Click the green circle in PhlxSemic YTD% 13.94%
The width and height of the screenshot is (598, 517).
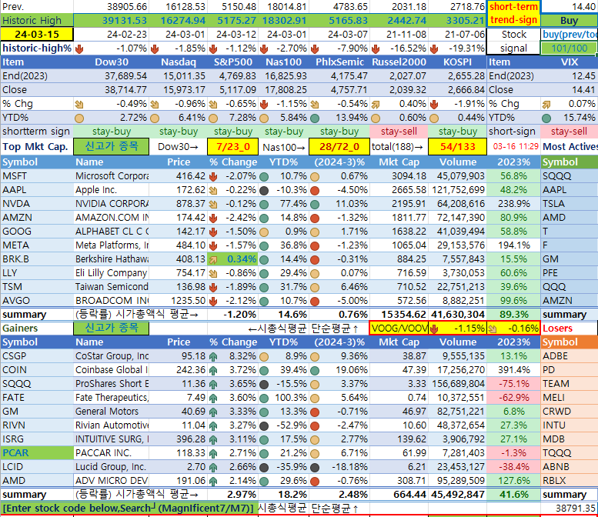click(x=315, y=118)
